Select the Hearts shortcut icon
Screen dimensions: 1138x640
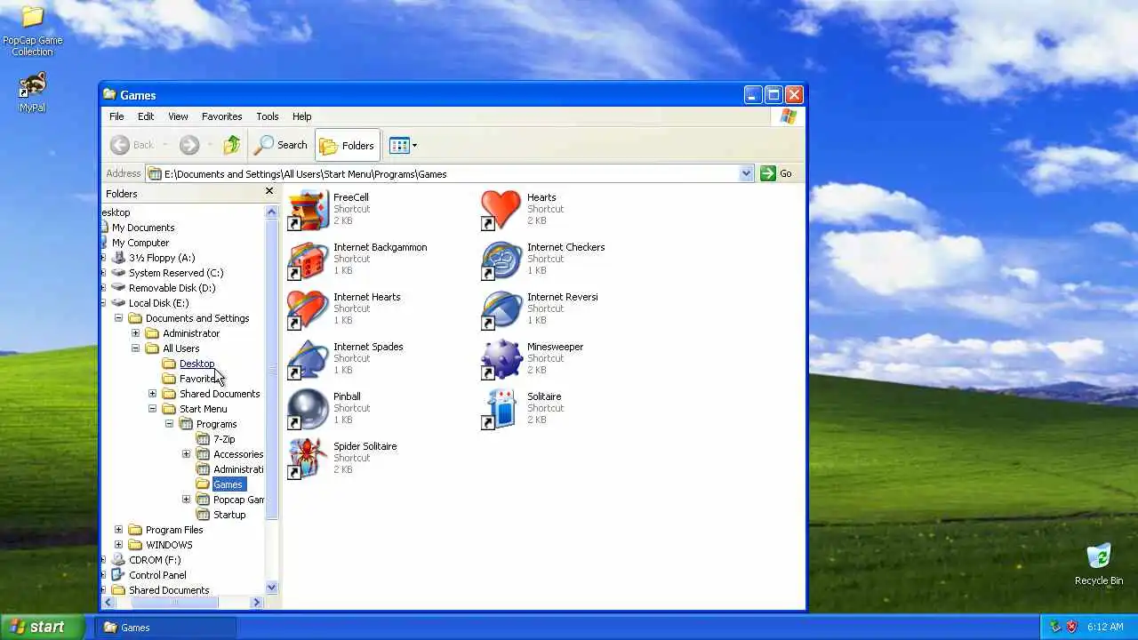(x=501, y=210)
